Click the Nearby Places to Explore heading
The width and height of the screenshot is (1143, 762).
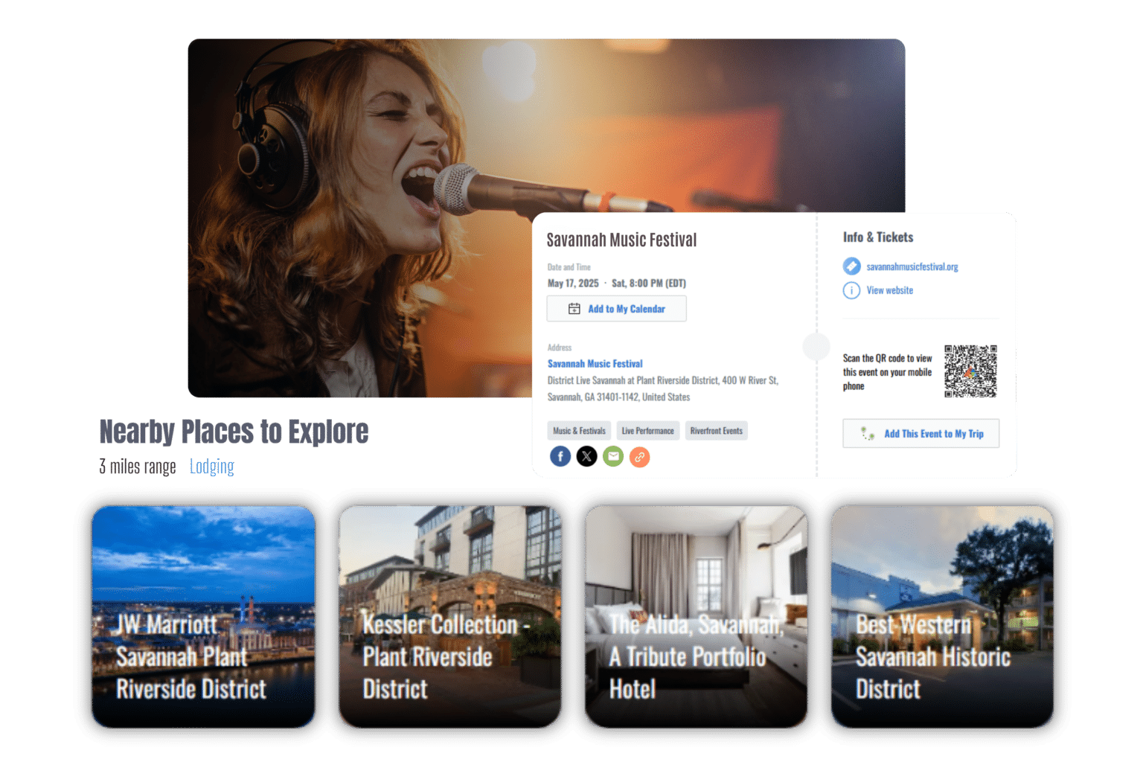234,432
